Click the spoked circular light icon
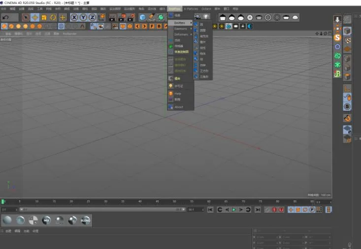361x249 pixels. pos(250,18)
